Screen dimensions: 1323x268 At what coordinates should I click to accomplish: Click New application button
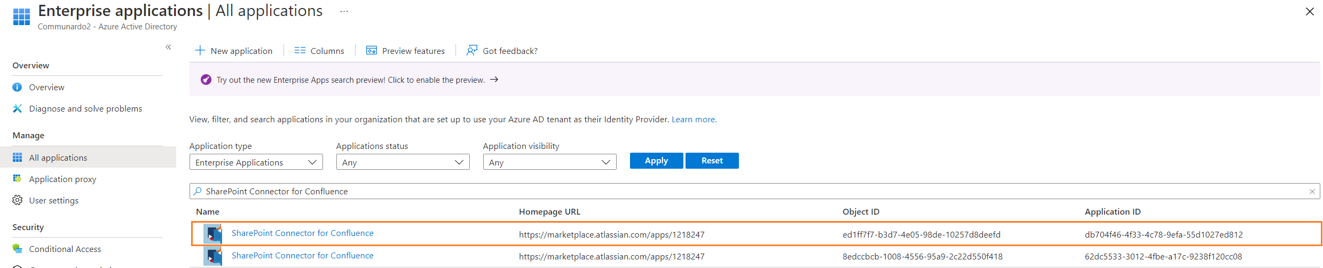(234, 51)
